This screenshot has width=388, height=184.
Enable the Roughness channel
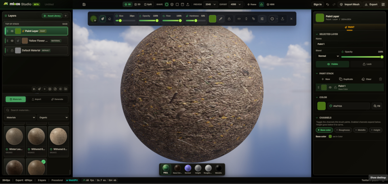(x=343, y=130)
